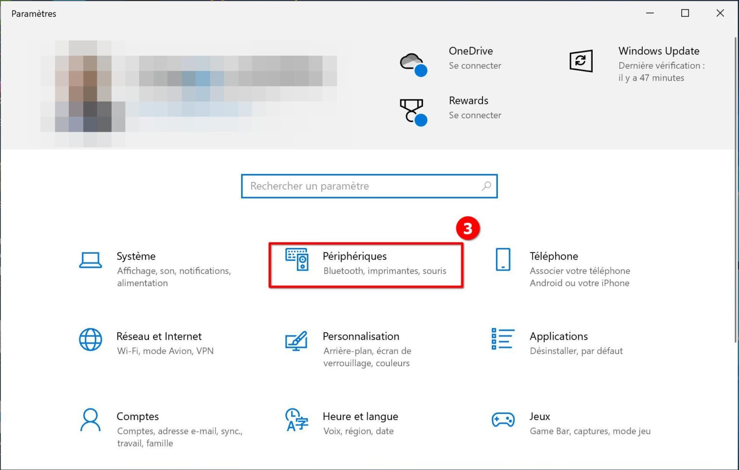Open Périphériques using the highlighted red box
Screen dimensions: 739x470
366,265
